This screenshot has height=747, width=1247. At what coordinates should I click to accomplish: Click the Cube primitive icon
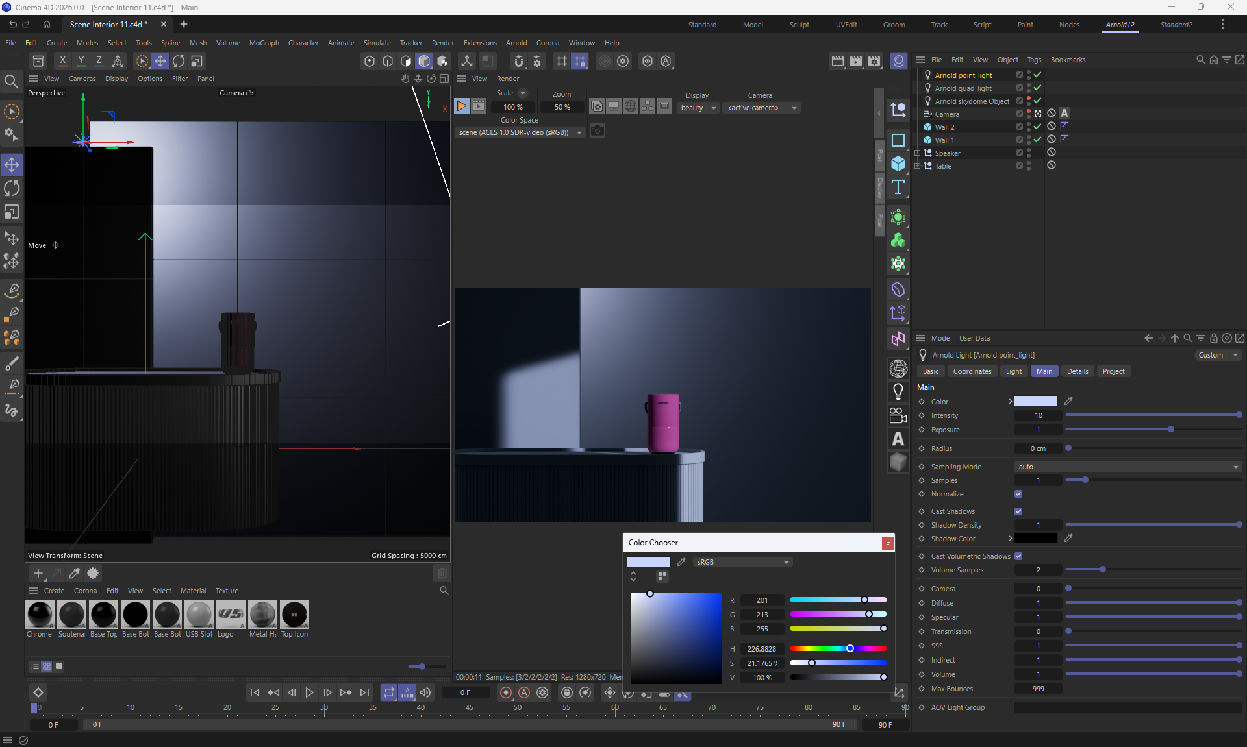(898, 164)
